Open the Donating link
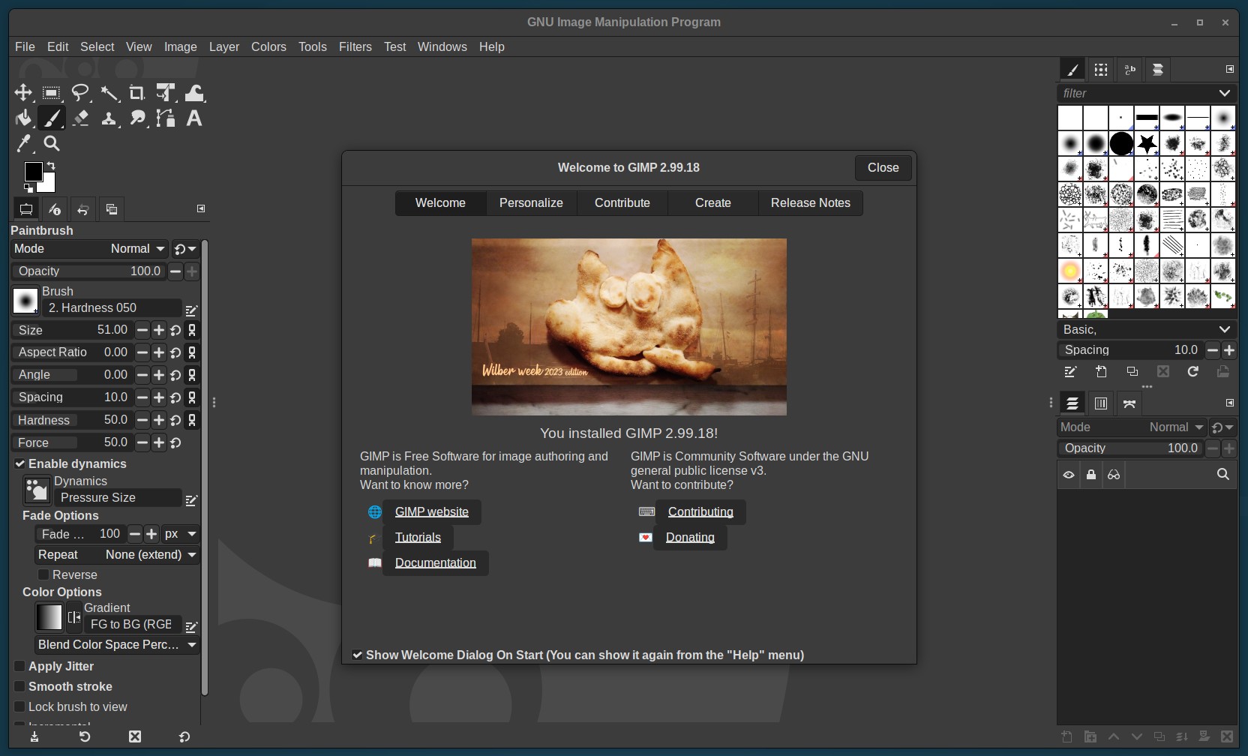The image size is (1248, 756). click(x=690, y=538)
